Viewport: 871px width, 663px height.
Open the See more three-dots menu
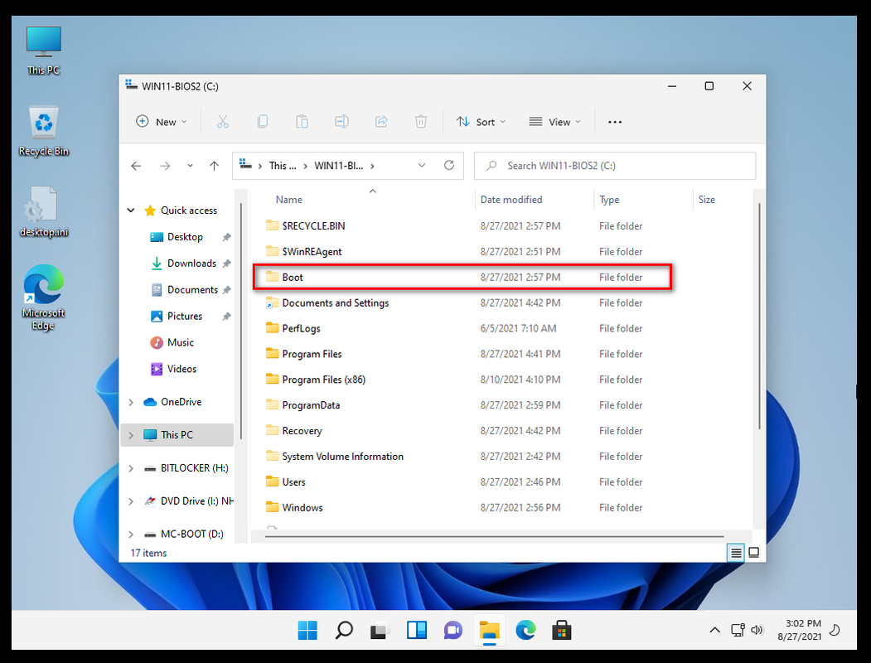coord(615,122)
